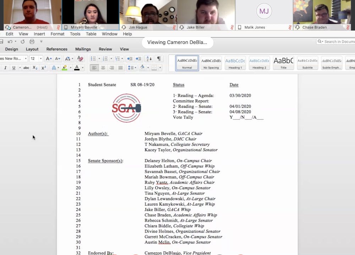Click the Sort A-Z icon

tap(149, 59)
